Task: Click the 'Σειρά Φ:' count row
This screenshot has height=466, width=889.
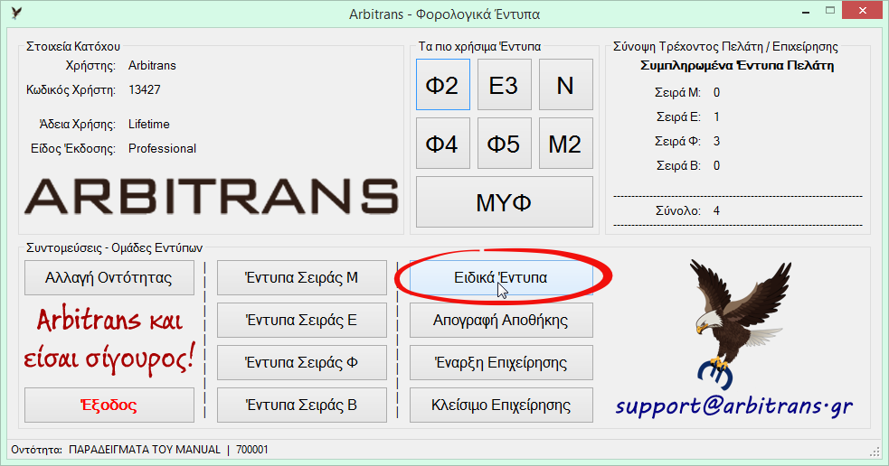Action: [687, 141]
